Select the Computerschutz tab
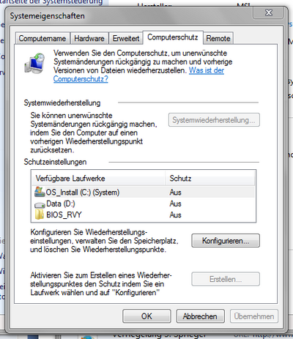Image resolution: width=293 pixels, height=339 pixels. 173,37
